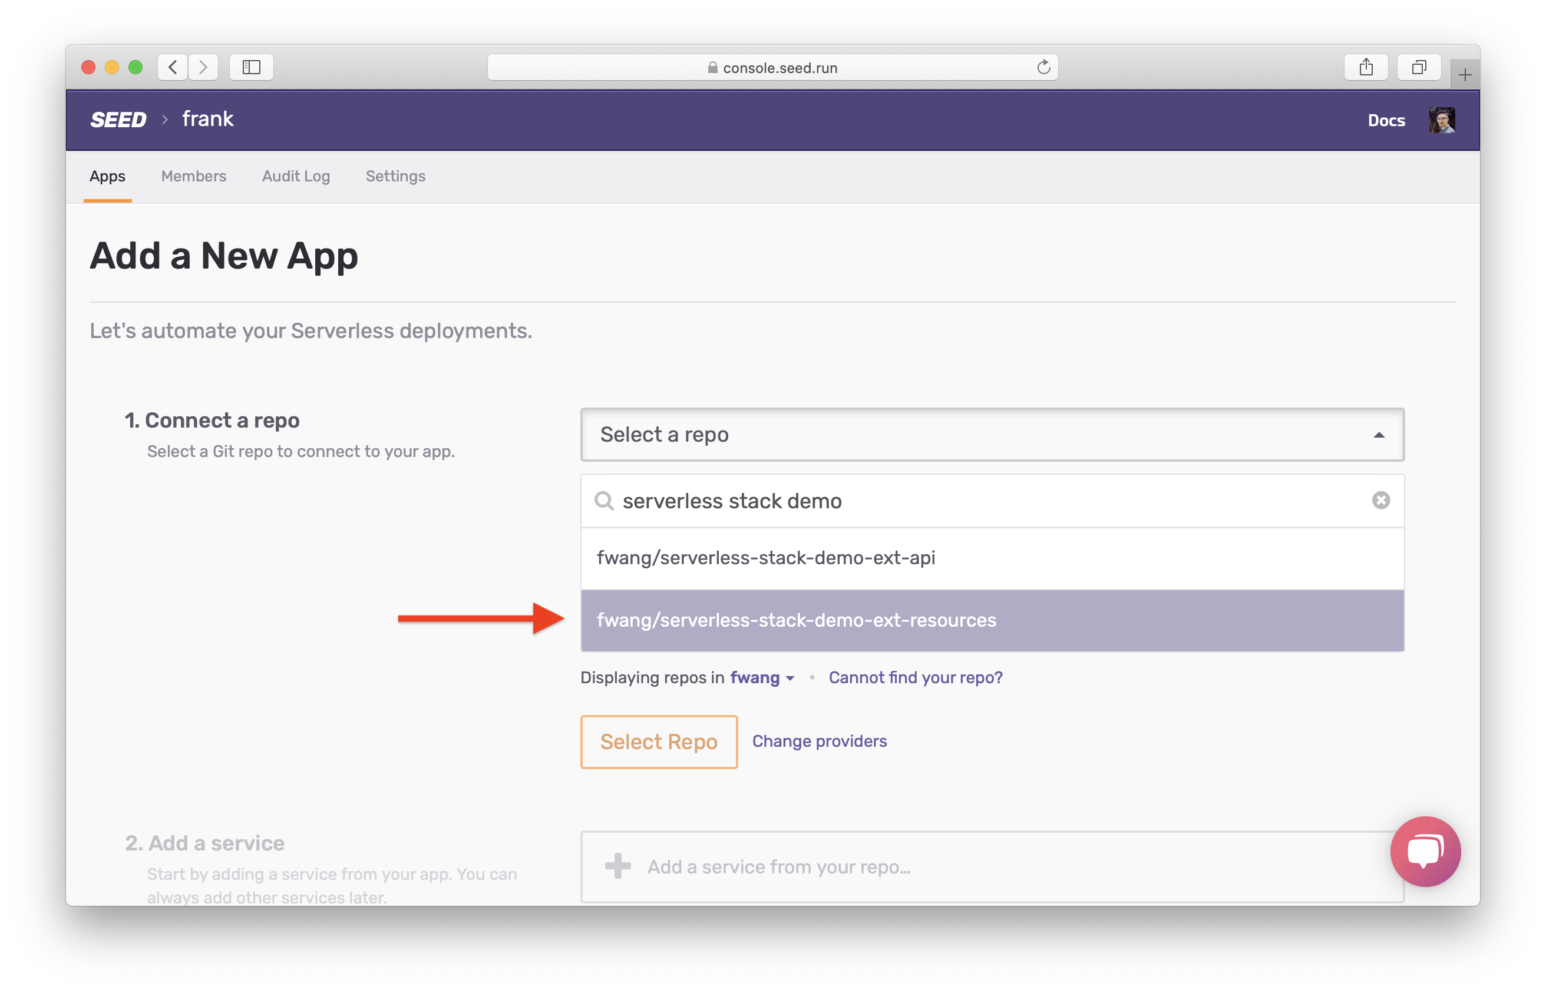Image resolution: width=1546 pixels, height=993 pixels.
Task: Click the 2. Add a service heading
Action: (x=204, y=843)
